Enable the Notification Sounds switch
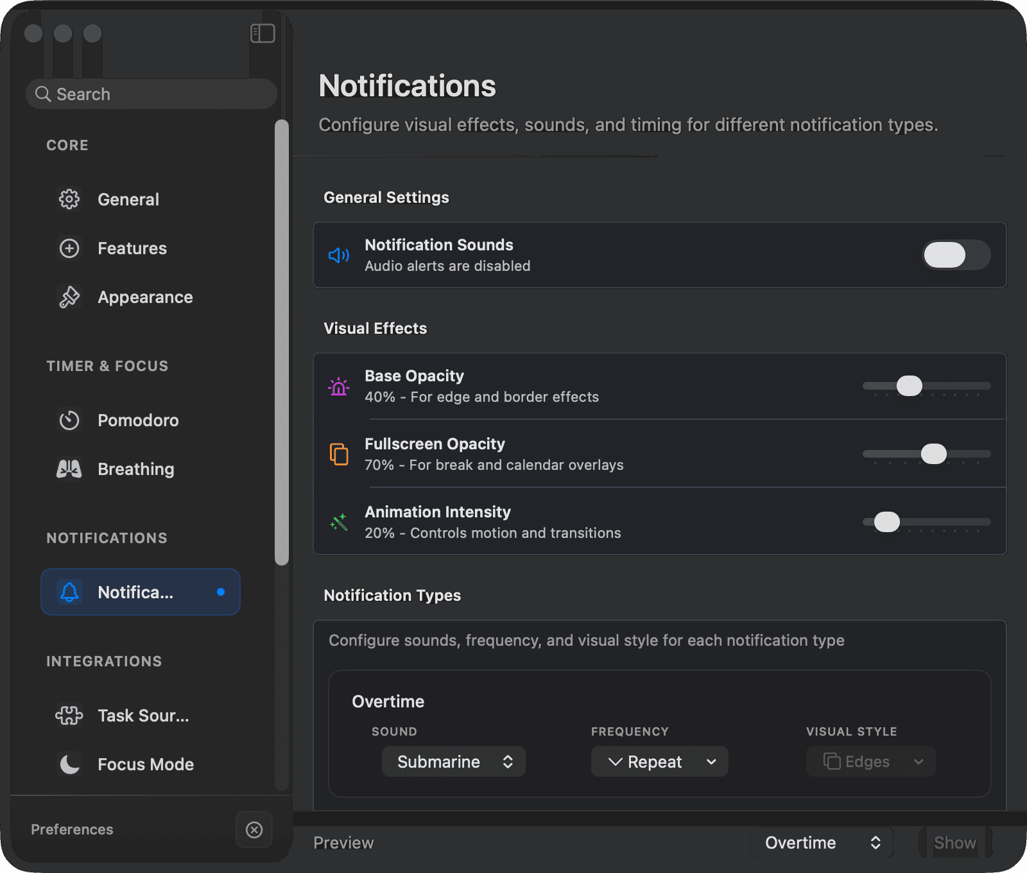Screen dimensions: 1027x873 [x=956, y=255]
